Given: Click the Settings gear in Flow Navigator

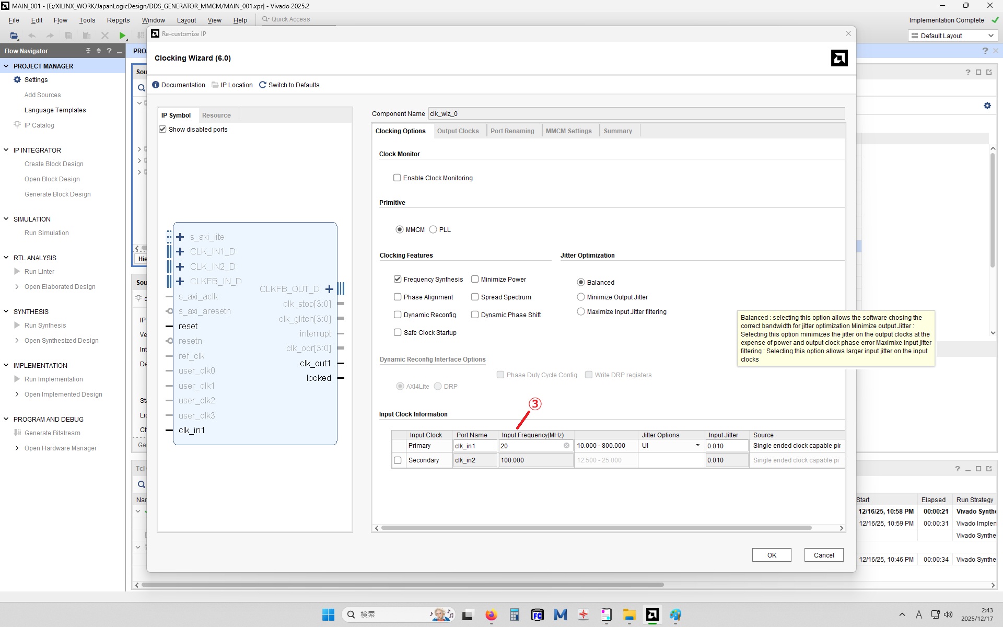Looking at the screenshot, I should point(17,79).
